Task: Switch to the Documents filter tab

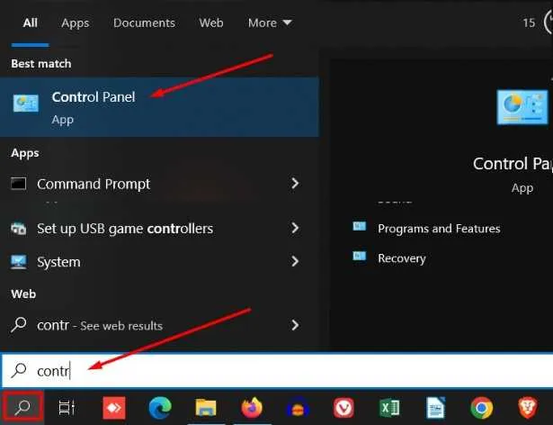Action: click(x=144, y=23)
